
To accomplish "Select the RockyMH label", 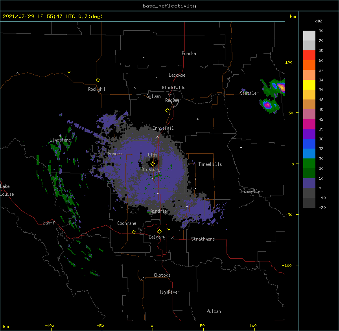I will (96, 89).
